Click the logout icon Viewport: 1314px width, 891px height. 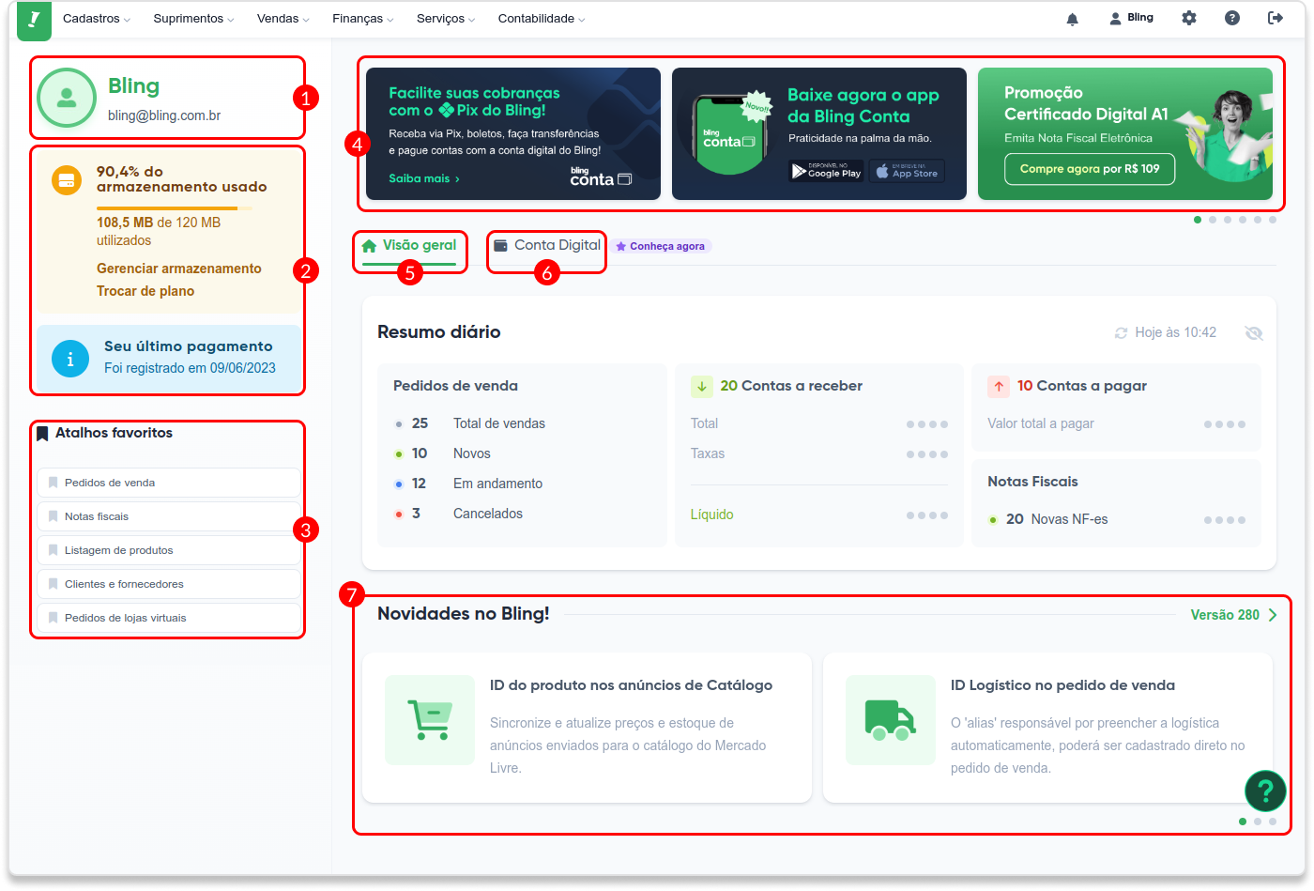(x=1276, y=18)
